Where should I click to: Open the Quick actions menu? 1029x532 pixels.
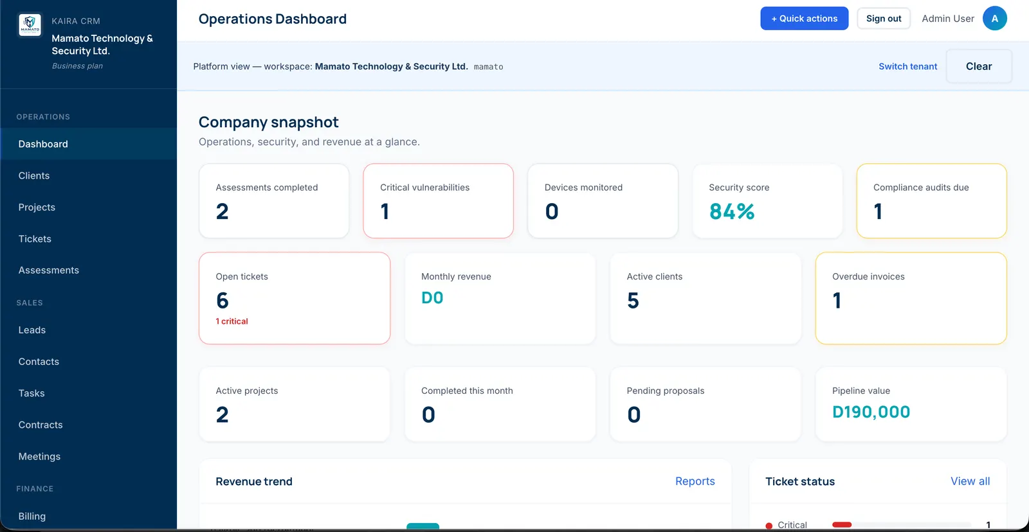pyautogui.click(x=804, y=19)
